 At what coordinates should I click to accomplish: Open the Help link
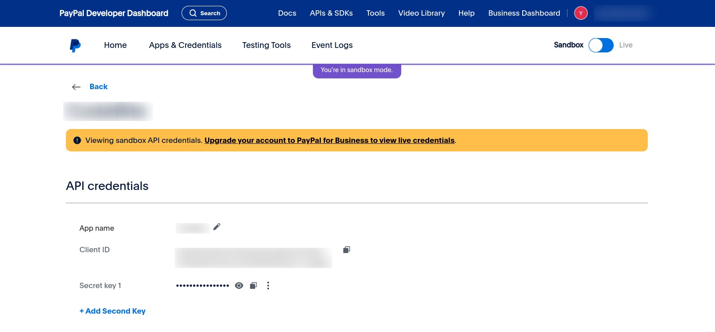[x=466, y=13]
